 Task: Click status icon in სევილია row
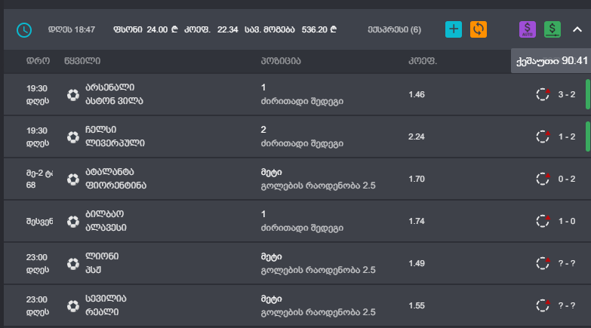[543, 305]
